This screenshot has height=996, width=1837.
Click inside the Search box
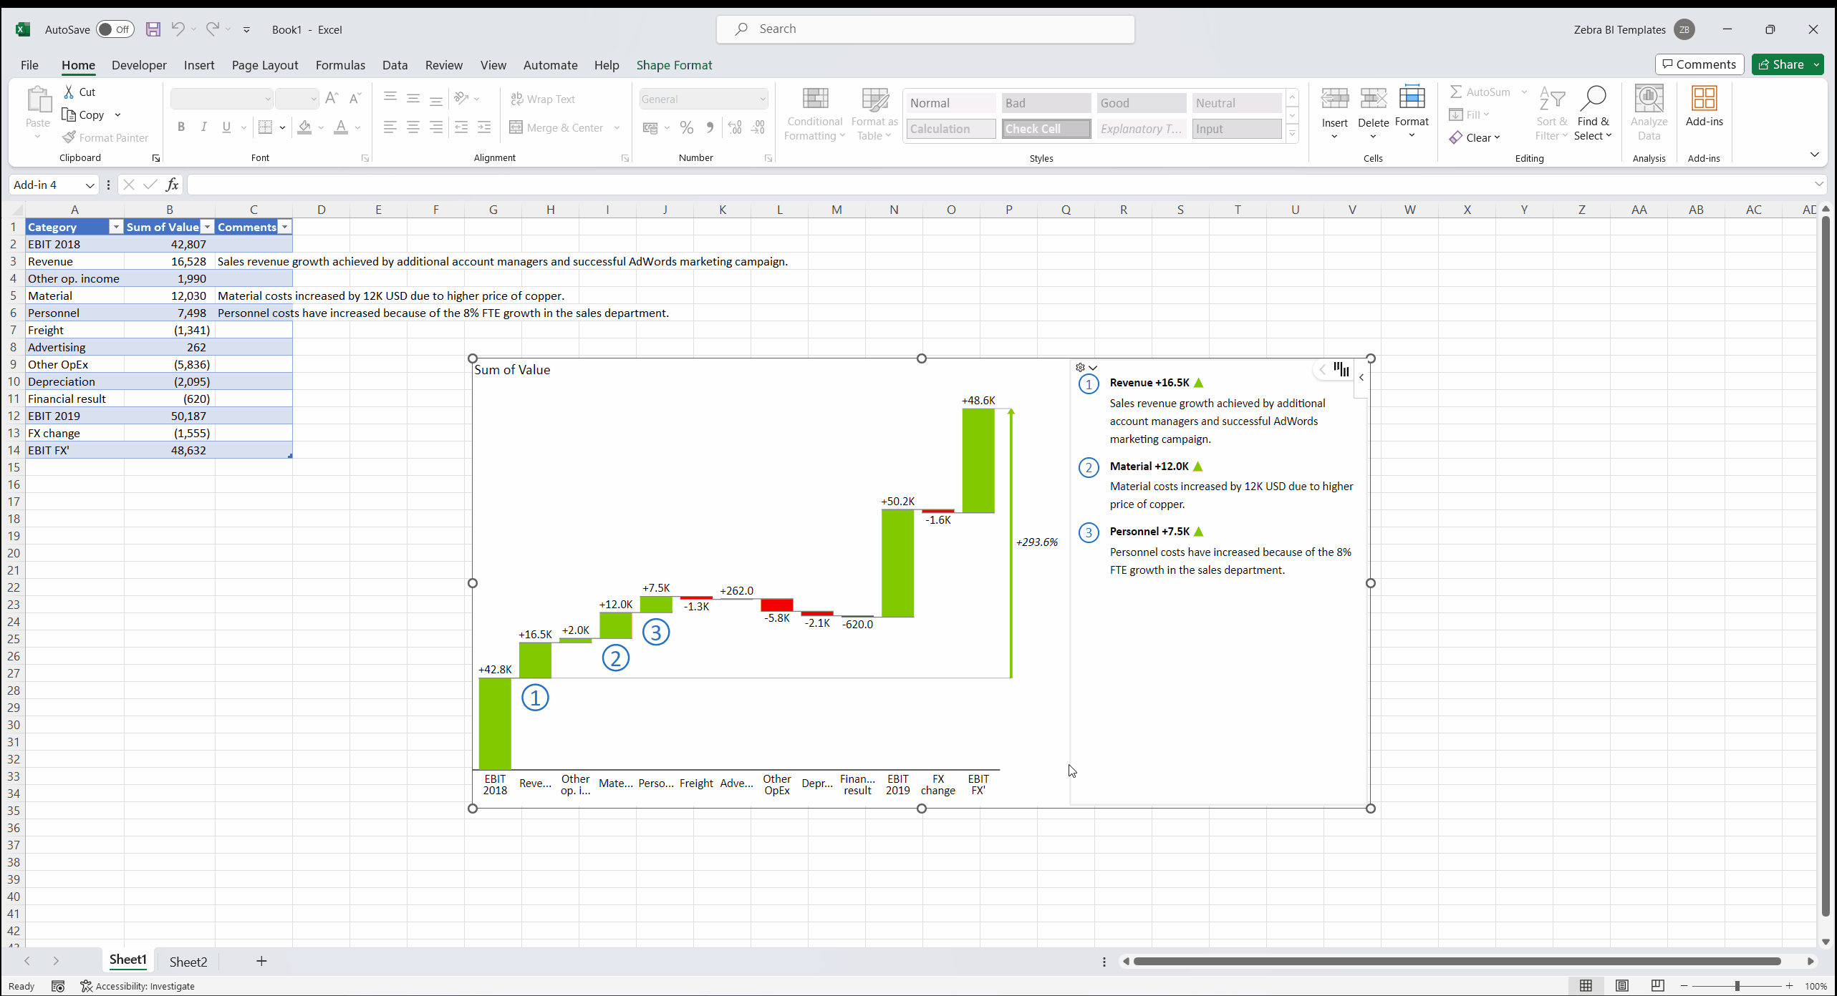tap(924, 29)
